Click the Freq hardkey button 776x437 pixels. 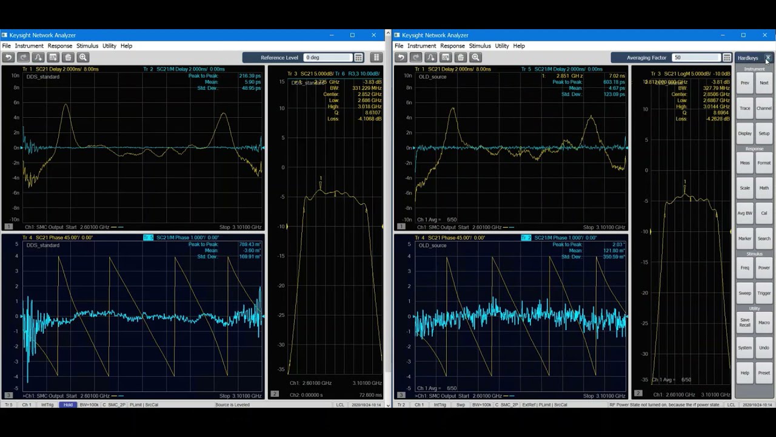click(x=745, y=268)
